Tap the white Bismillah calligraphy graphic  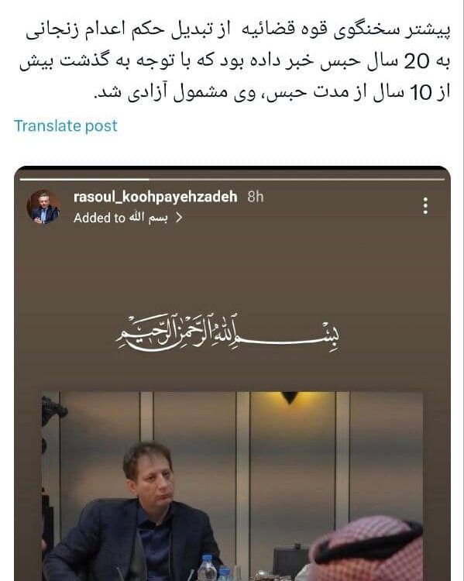[227, 332]
